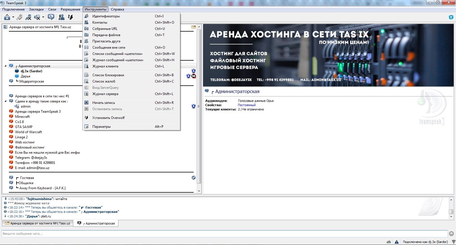Click the Overwolf wolf toolbar icon
The height and width of the screenshot is (245, 456).
(x=70, y=17)
